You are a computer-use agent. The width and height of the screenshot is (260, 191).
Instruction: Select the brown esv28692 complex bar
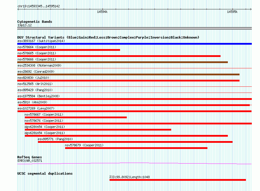coord(128,74)
